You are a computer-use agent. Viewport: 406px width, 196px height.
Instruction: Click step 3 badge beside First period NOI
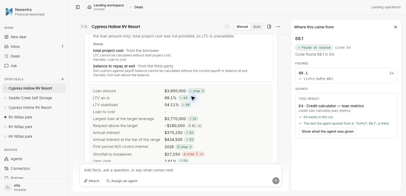(x=184, y=147)
